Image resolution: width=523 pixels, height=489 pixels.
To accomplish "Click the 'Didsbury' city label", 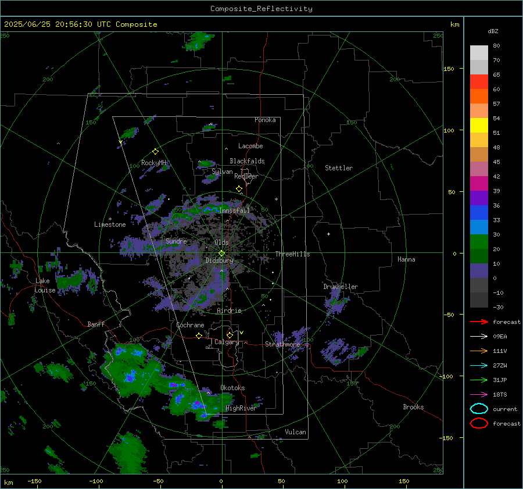I will click(220, 260).
